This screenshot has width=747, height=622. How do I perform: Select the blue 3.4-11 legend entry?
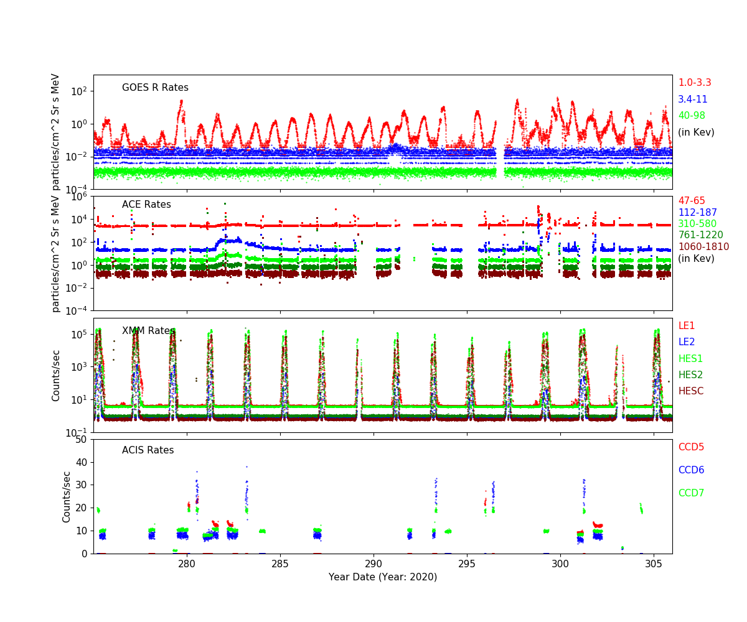[692, 100]
